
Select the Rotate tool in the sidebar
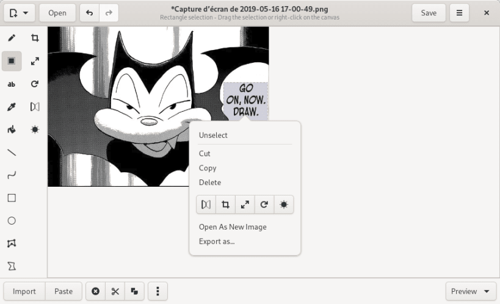click(35, 84)
